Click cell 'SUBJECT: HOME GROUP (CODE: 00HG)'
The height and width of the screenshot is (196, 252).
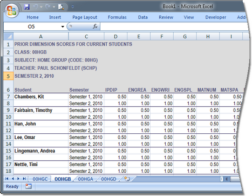56,60
